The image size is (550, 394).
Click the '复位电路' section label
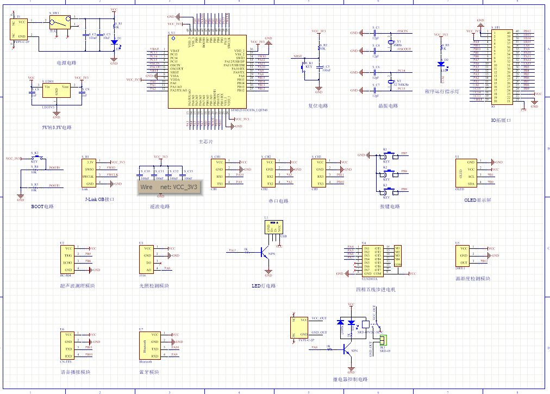[x=318, y=105]
